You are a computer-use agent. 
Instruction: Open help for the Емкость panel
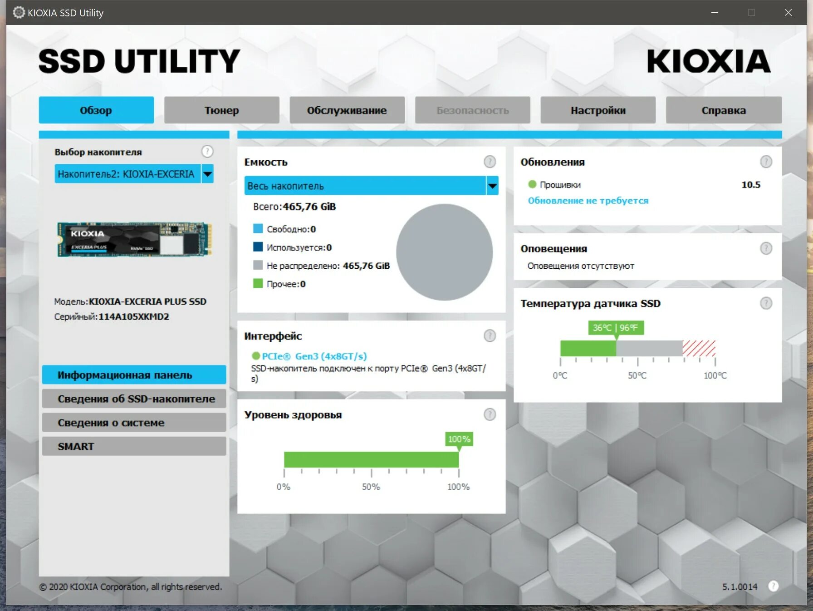click(490, 161)
